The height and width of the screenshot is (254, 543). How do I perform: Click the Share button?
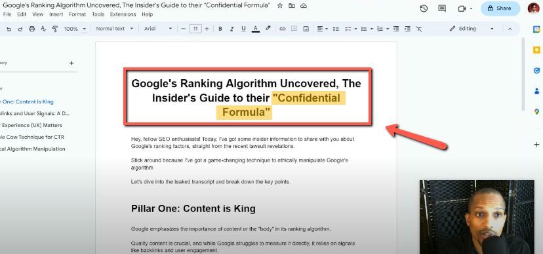pyautogui.click(x=500, y=9)
